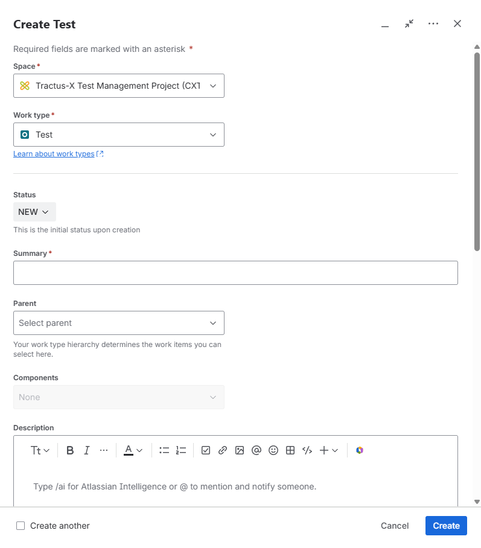The height and width of the screenshot is (548, 481).
Task: Open the Select parent dropdown
Action: click(x=118, y=323)
